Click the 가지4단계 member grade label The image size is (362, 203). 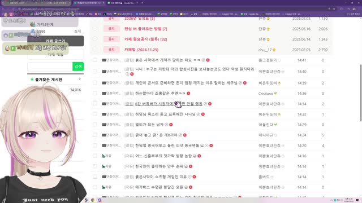45,24
